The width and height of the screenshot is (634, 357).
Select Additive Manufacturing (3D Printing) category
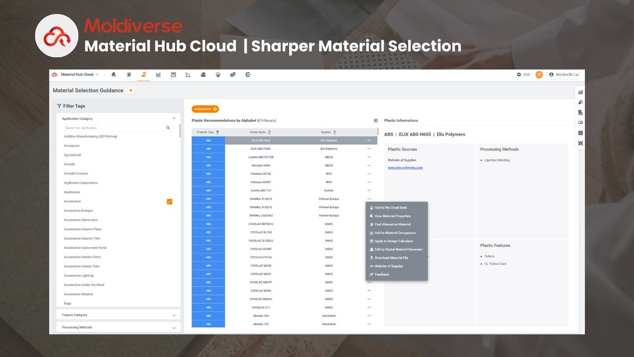click(x=90, y=136)
